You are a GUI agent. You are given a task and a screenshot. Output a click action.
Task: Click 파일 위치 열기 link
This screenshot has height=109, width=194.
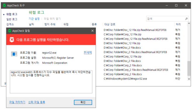52,19
